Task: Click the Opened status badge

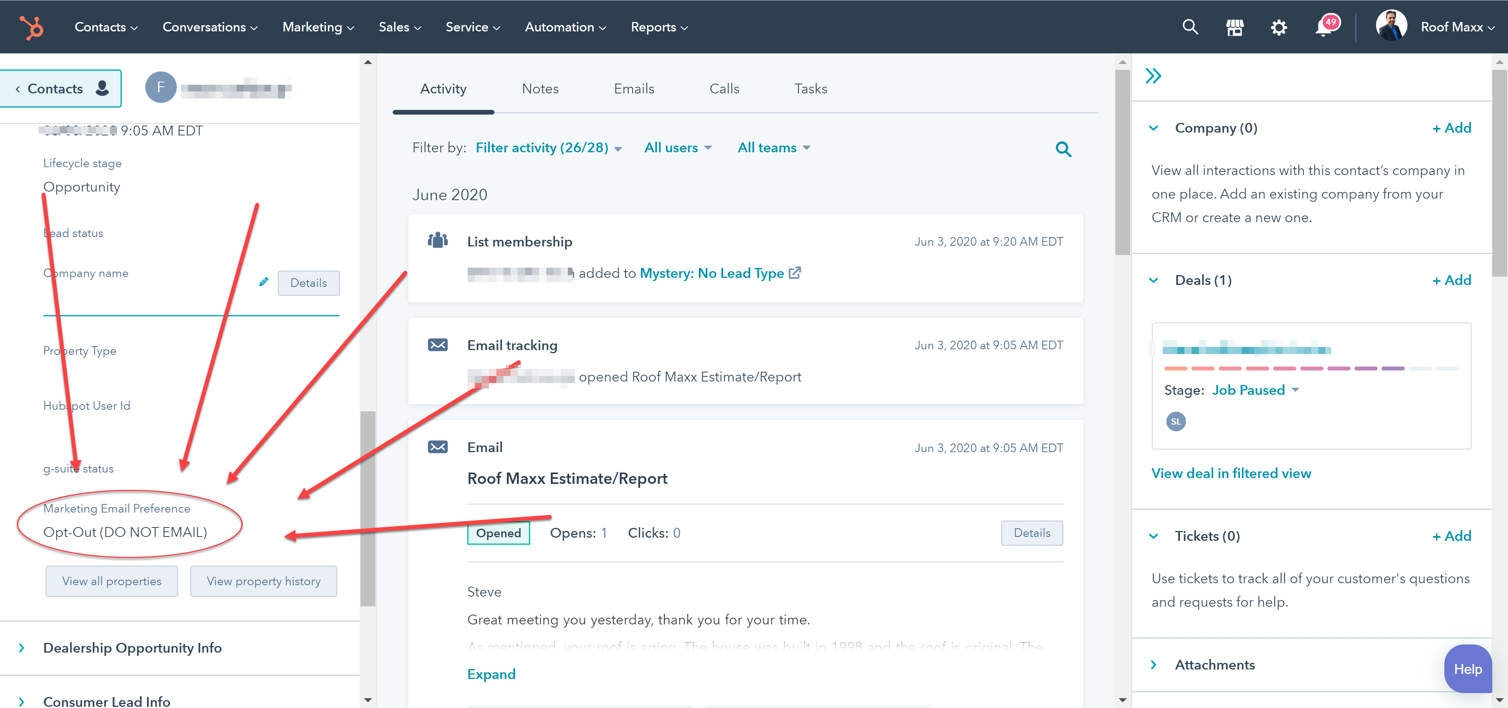Action: pyautogui.click(x=498, y=533)
